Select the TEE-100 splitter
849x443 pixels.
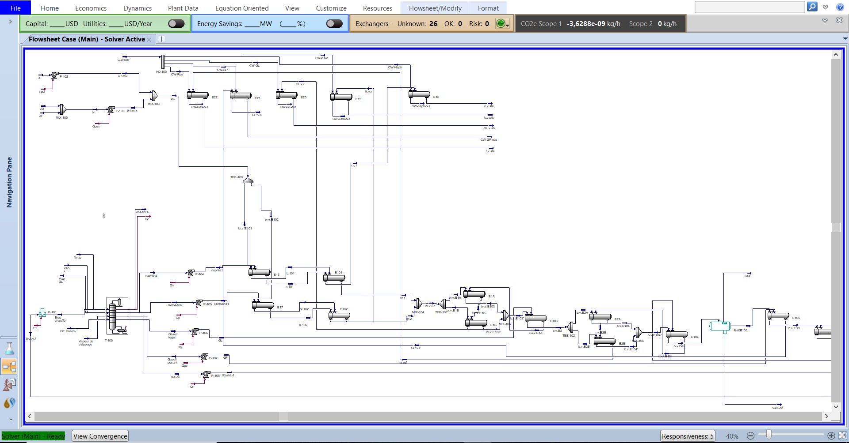[x=248, y=180]
